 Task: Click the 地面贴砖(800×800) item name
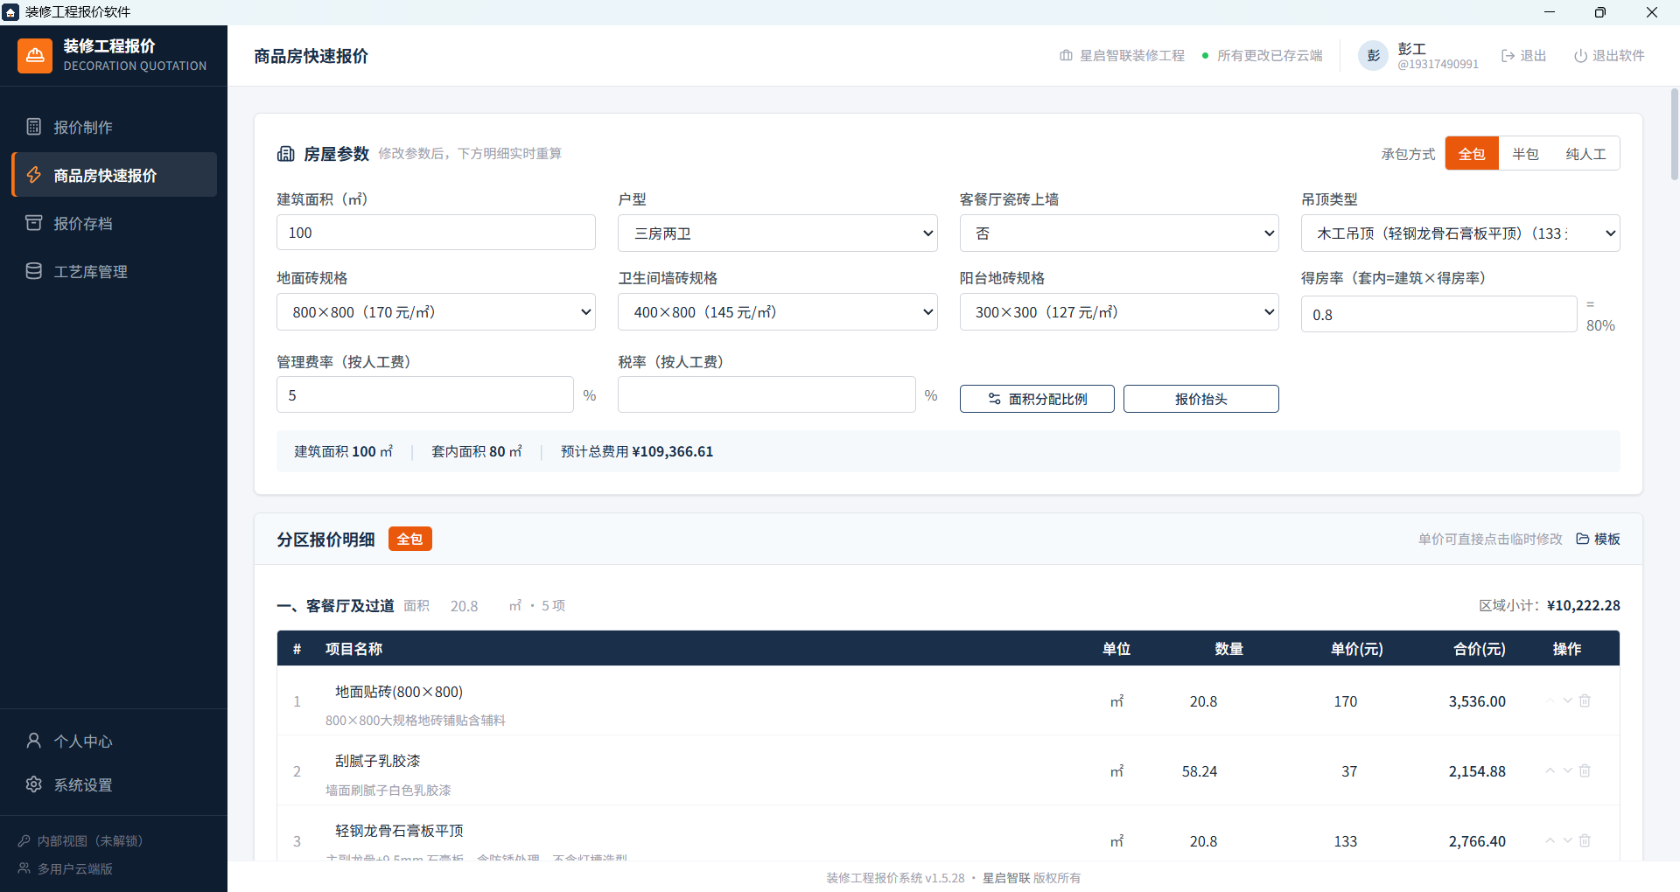399,692
